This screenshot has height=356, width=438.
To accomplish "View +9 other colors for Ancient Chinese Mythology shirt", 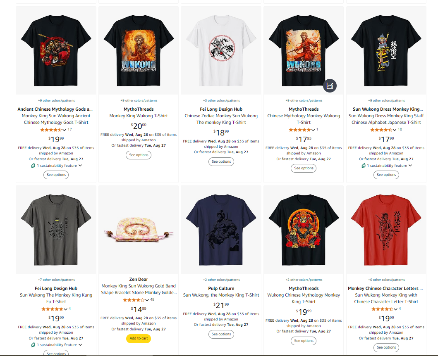I will [x=56, y=100].
